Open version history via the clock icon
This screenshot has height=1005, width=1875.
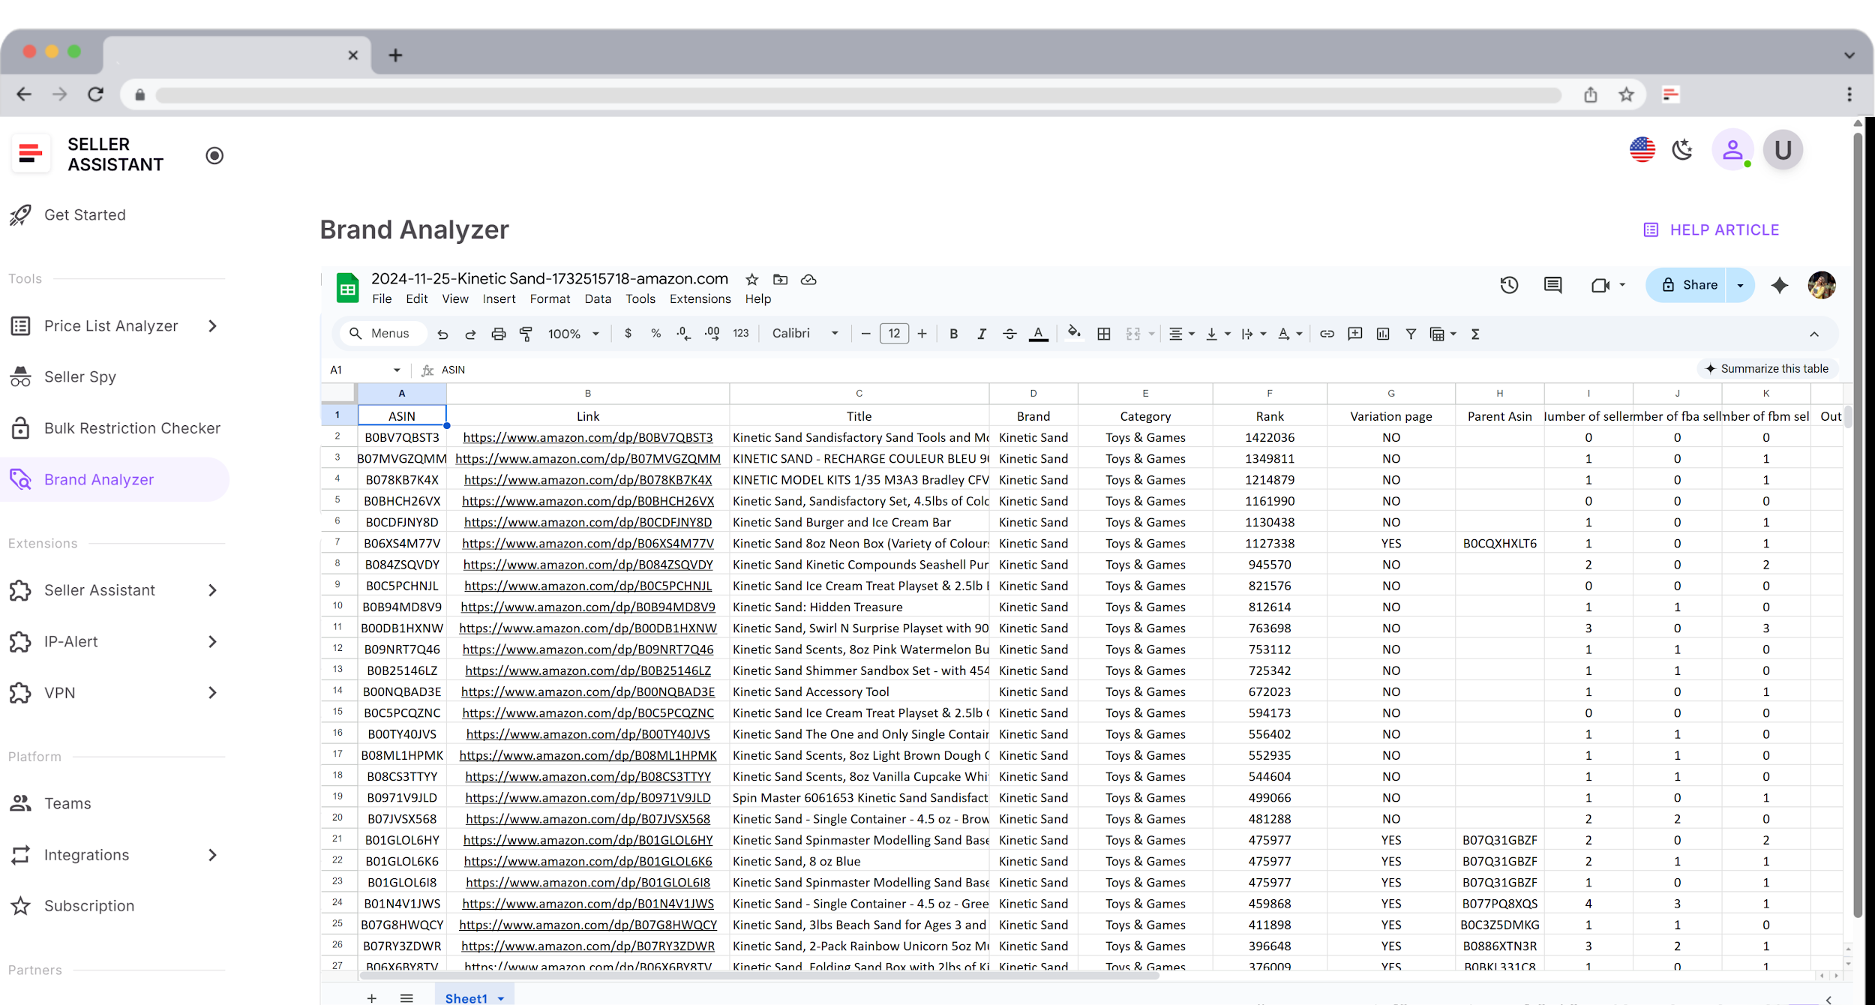coord(1509,285)
